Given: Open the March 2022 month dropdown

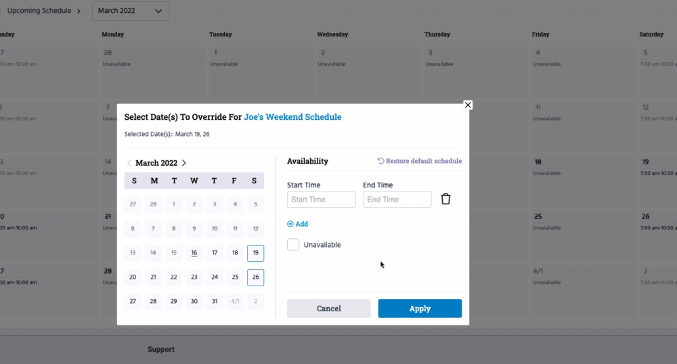Looking at the screenshot, I should [130, 11].
